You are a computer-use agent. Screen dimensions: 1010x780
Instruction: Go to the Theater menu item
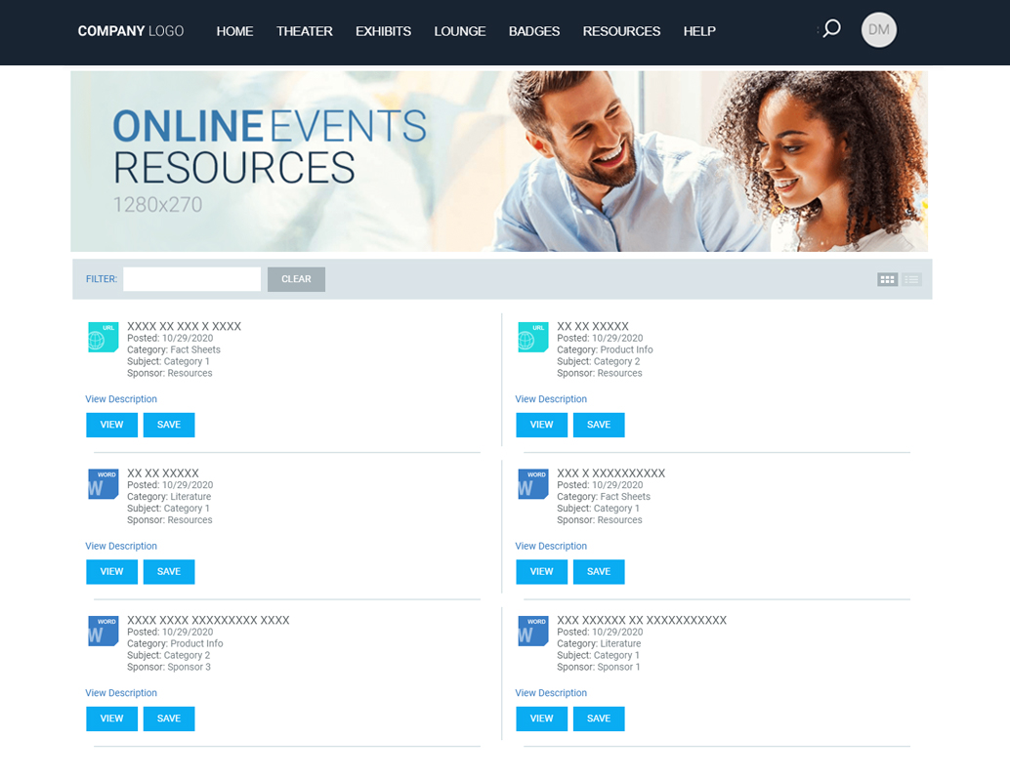tap(305, 31)
